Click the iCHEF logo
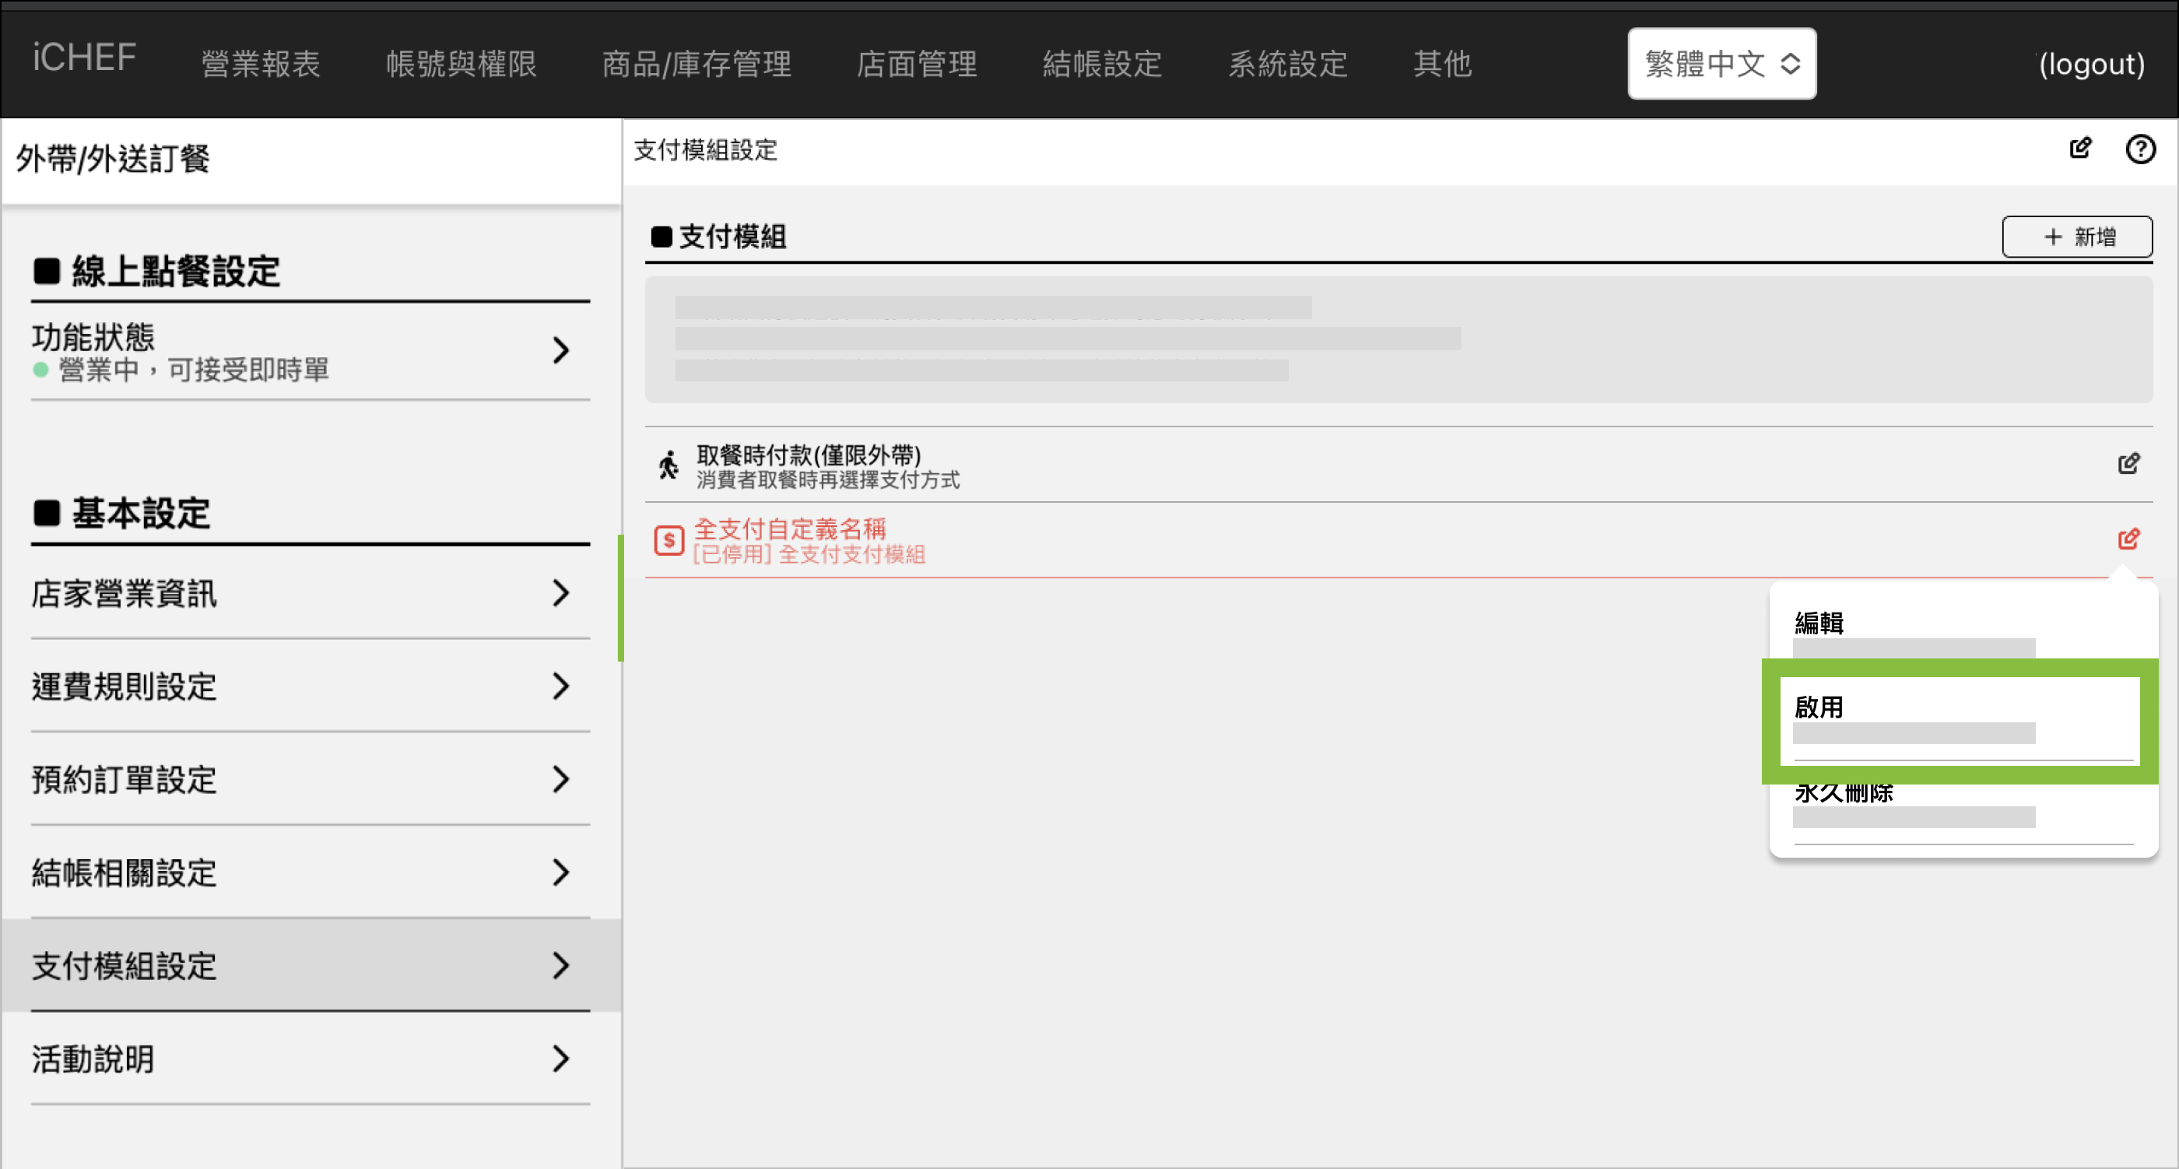Viewport: 2179px width, 1169px height. coord(84,58)
